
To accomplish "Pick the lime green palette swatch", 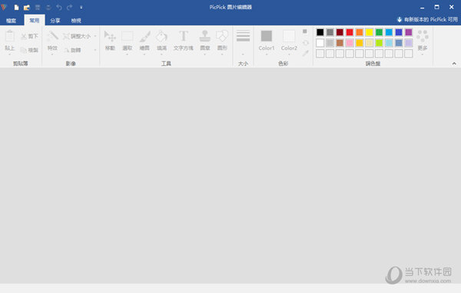I will pos(379,43).
